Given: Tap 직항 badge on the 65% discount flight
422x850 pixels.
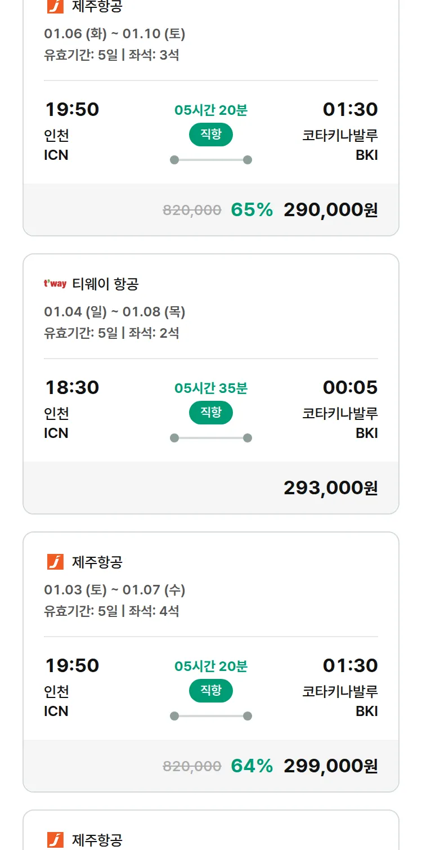Looking at the screenshot, I should tap(210, 135).
